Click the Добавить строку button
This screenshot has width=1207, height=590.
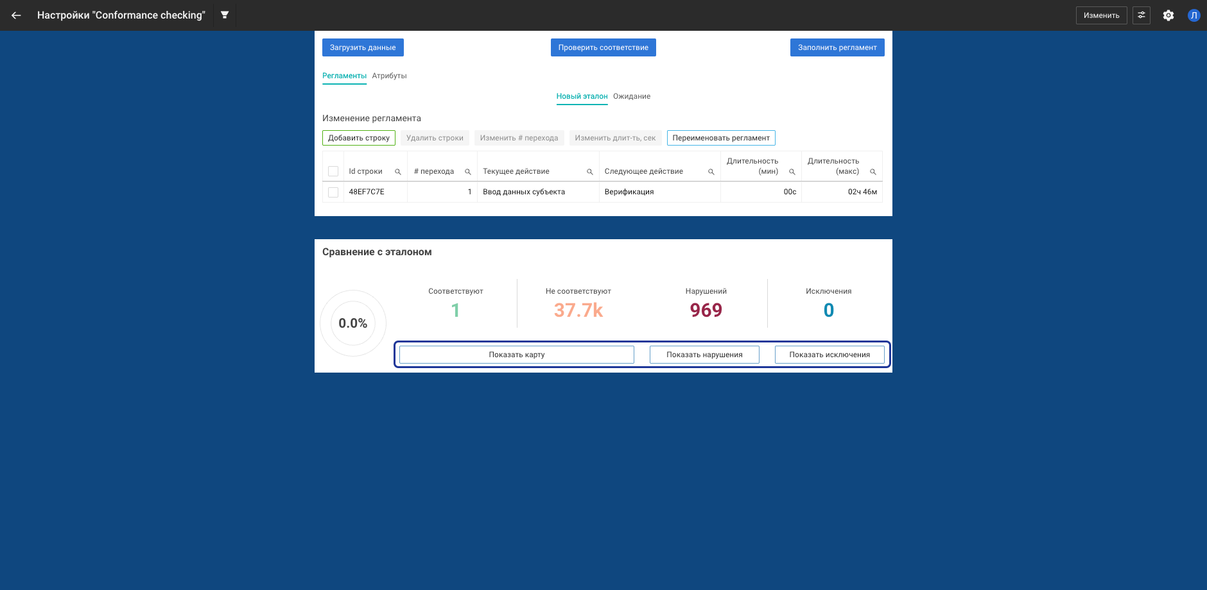358,138
